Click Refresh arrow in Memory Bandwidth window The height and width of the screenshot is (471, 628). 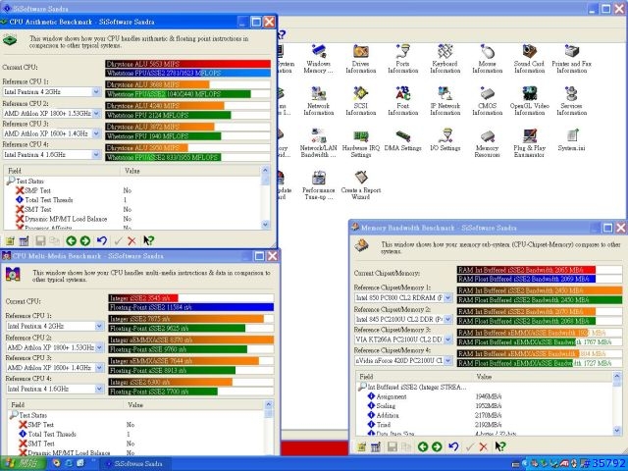453,446
